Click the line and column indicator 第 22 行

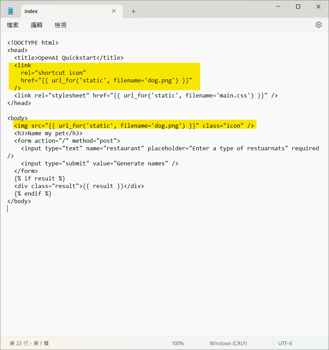point(29,343)
